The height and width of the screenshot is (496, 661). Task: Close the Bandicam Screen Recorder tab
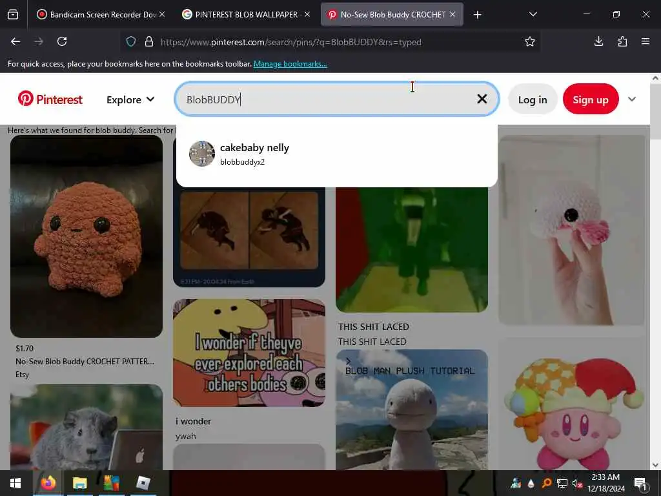click(x=162, y=14)
